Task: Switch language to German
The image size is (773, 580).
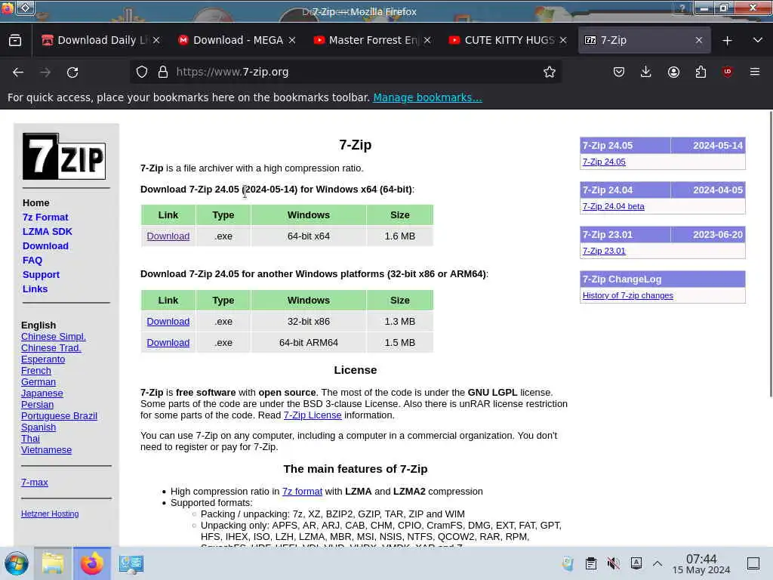Action: [38, 381]
